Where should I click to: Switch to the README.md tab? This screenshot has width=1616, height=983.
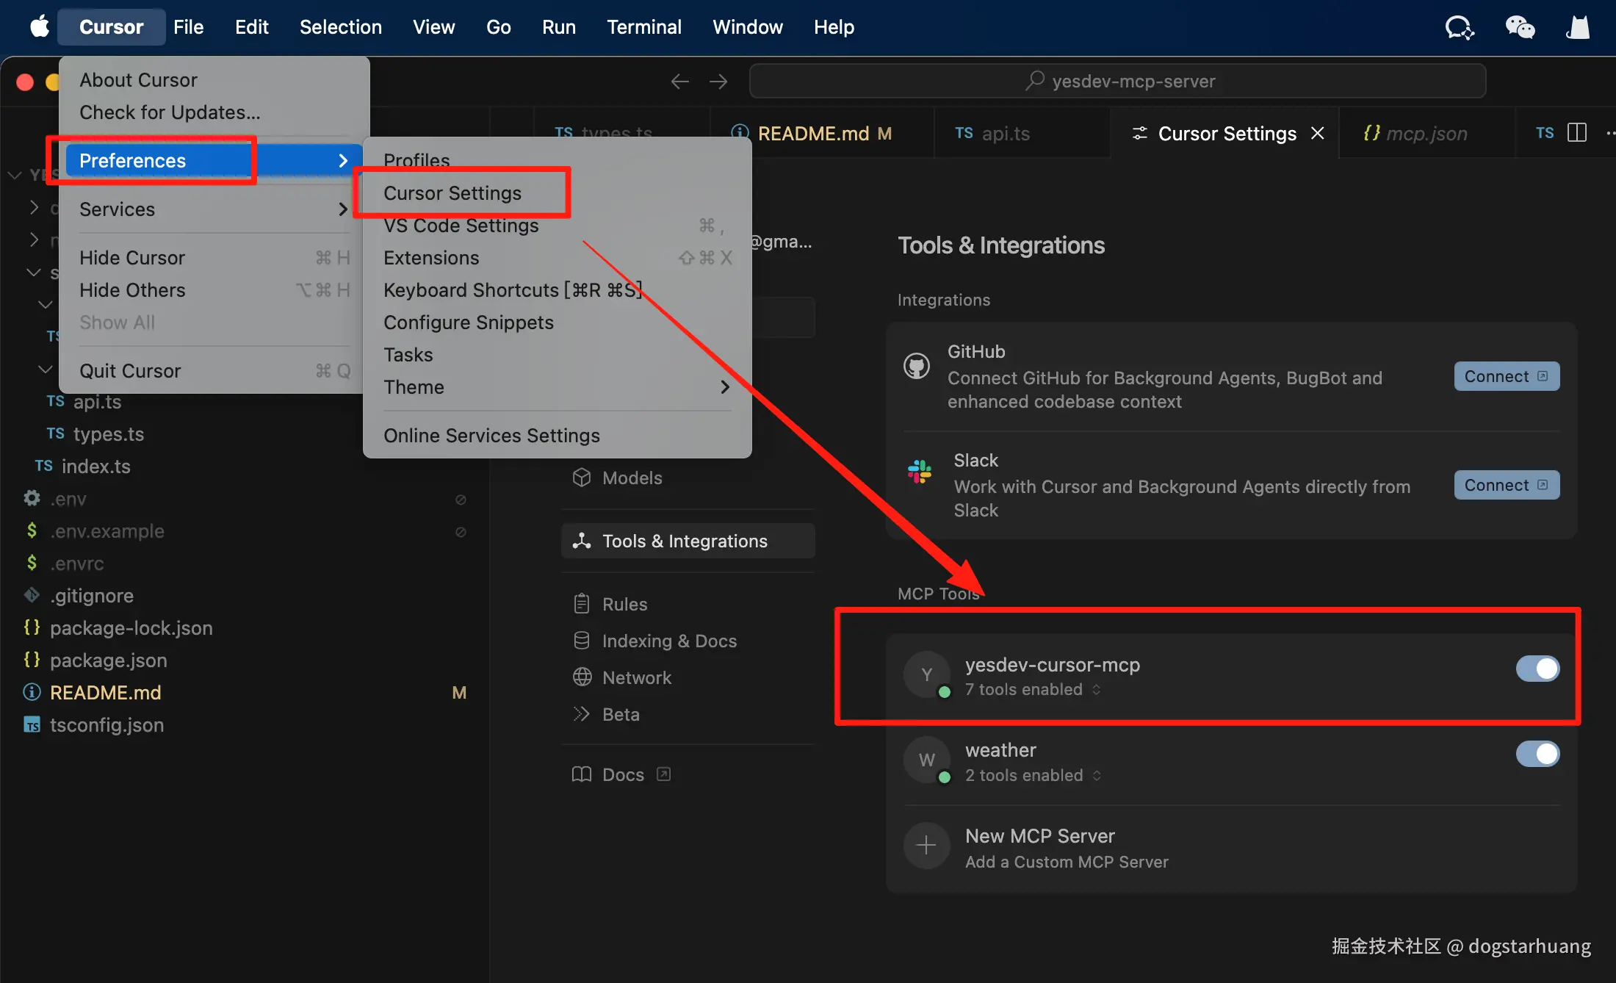tap(813, 134)
